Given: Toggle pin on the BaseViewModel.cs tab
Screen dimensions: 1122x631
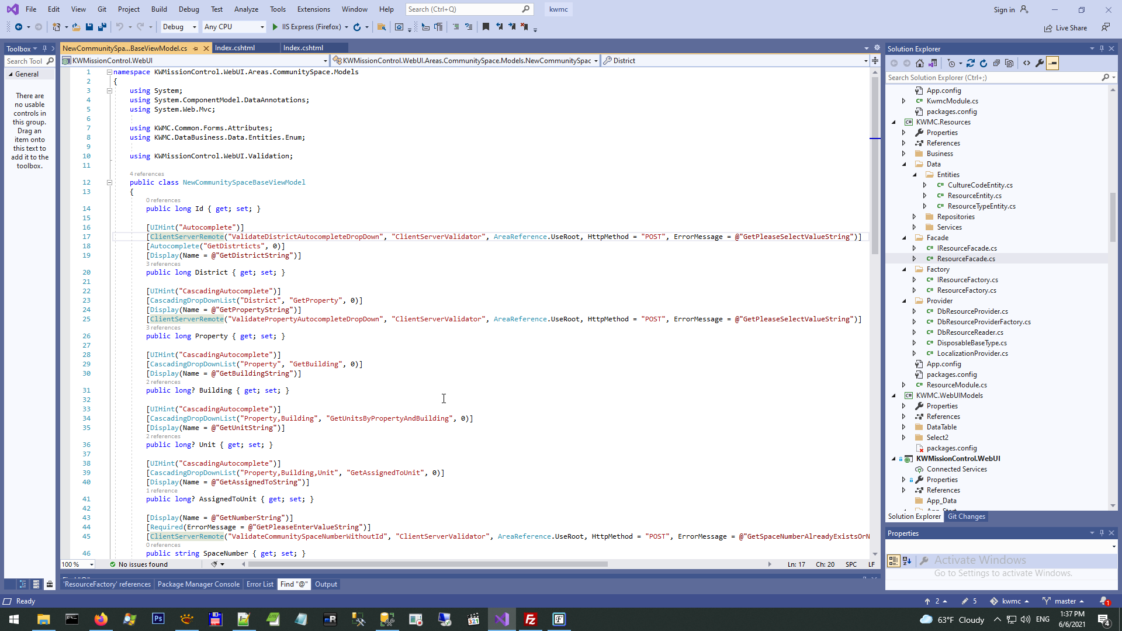Looking at the screenshot, I should [196, 48].
